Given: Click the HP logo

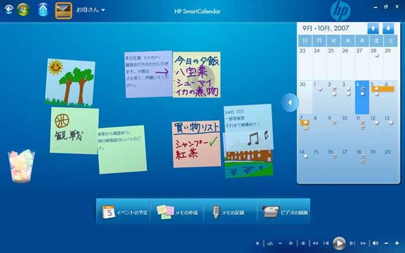Looking at the screenshot, I should pyautogui.click(x=340, y=11).
